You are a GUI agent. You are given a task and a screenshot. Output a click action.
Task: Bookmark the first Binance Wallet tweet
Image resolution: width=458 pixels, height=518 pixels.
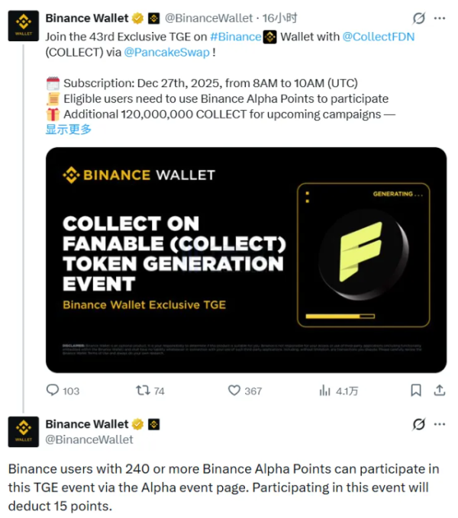point(416,390)
